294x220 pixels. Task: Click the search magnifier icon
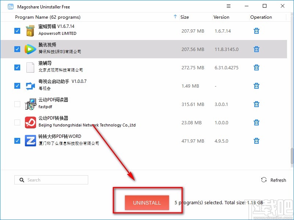click(22, 180)
